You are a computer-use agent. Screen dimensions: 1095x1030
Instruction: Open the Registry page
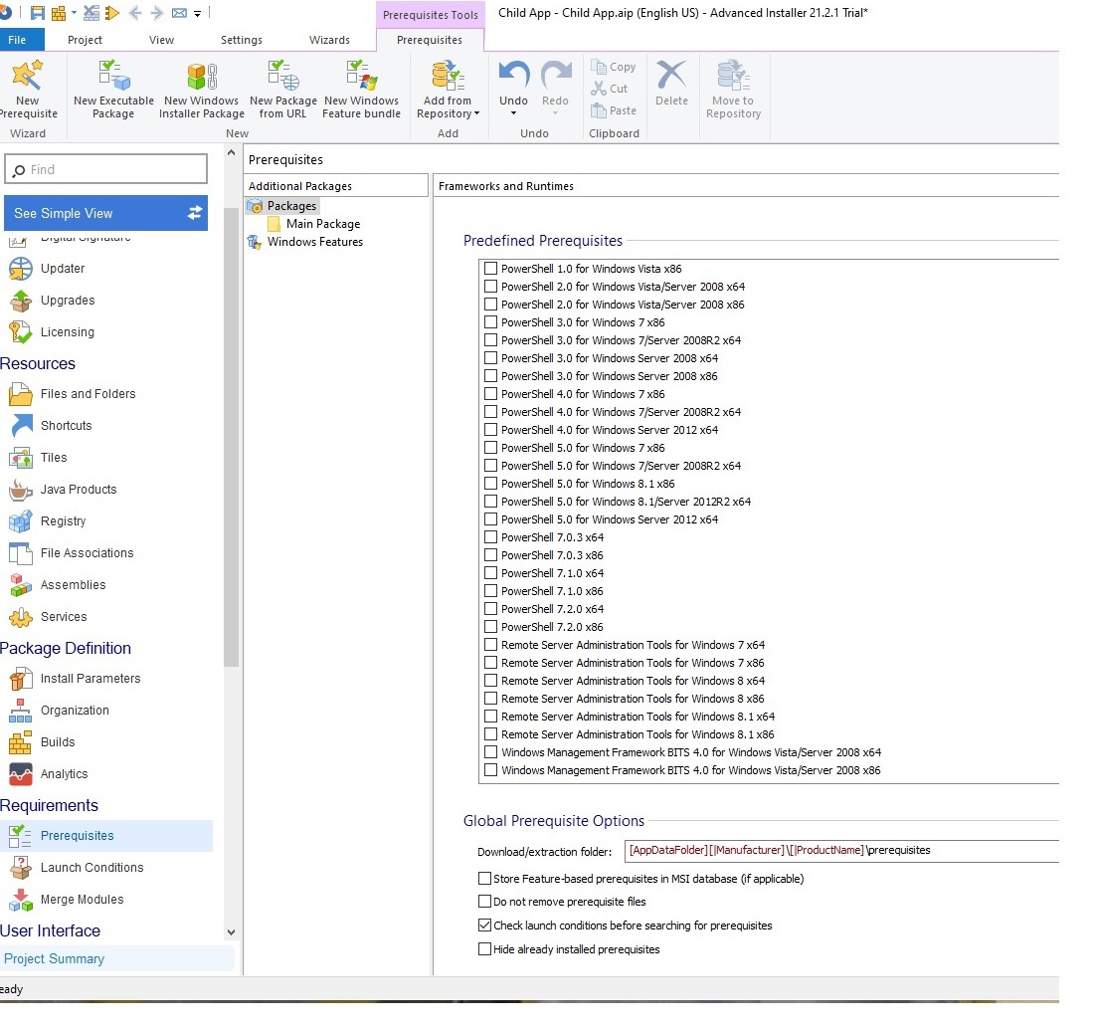[x=63, y=521]
